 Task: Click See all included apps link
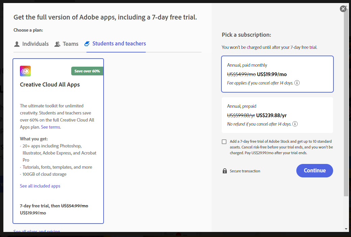(40, 186)
